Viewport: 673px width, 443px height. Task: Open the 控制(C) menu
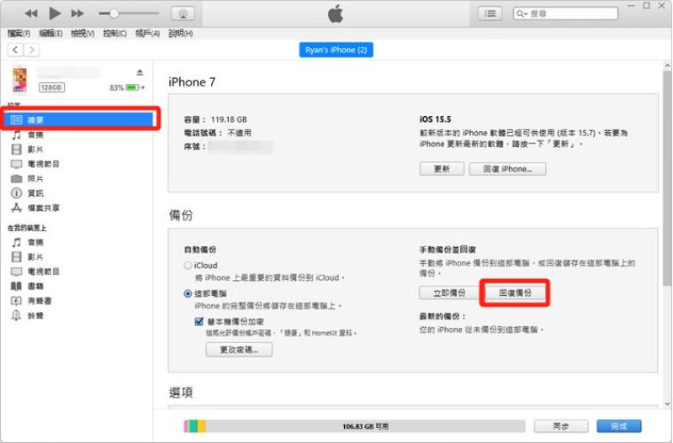click(x=114, y=34)
